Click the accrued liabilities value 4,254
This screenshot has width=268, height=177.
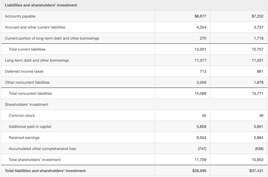coord(201,27)
